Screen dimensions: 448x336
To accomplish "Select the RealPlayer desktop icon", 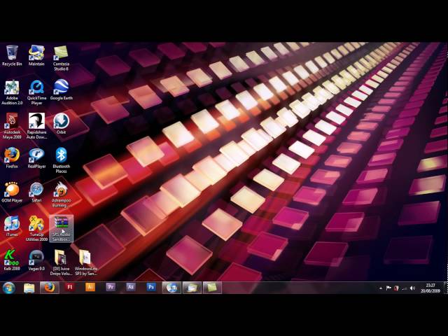I will point(36,157).
